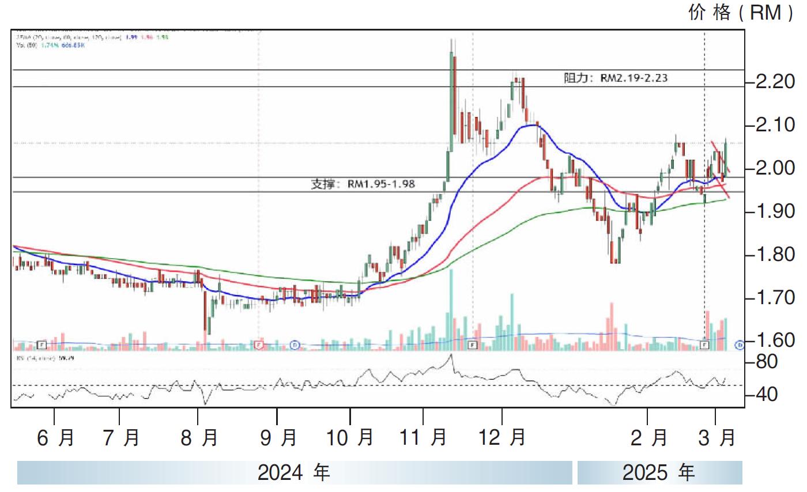
Task: Click the 11 月 month label
Action: (x=423, y=438)
